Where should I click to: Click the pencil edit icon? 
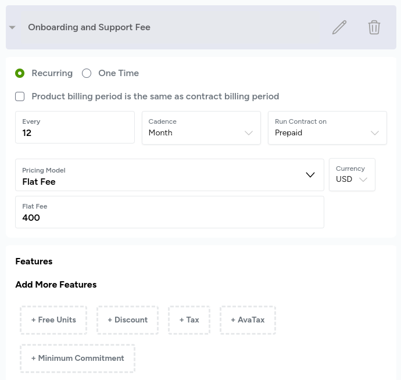click(x=339, y=27)
